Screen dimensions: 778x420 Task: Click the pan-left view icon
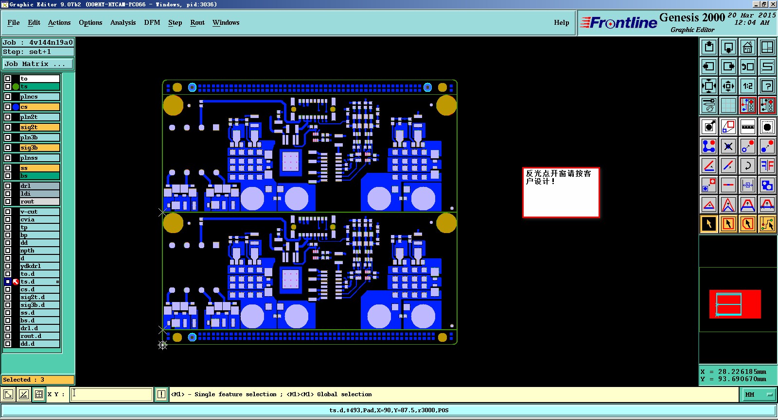709,67
